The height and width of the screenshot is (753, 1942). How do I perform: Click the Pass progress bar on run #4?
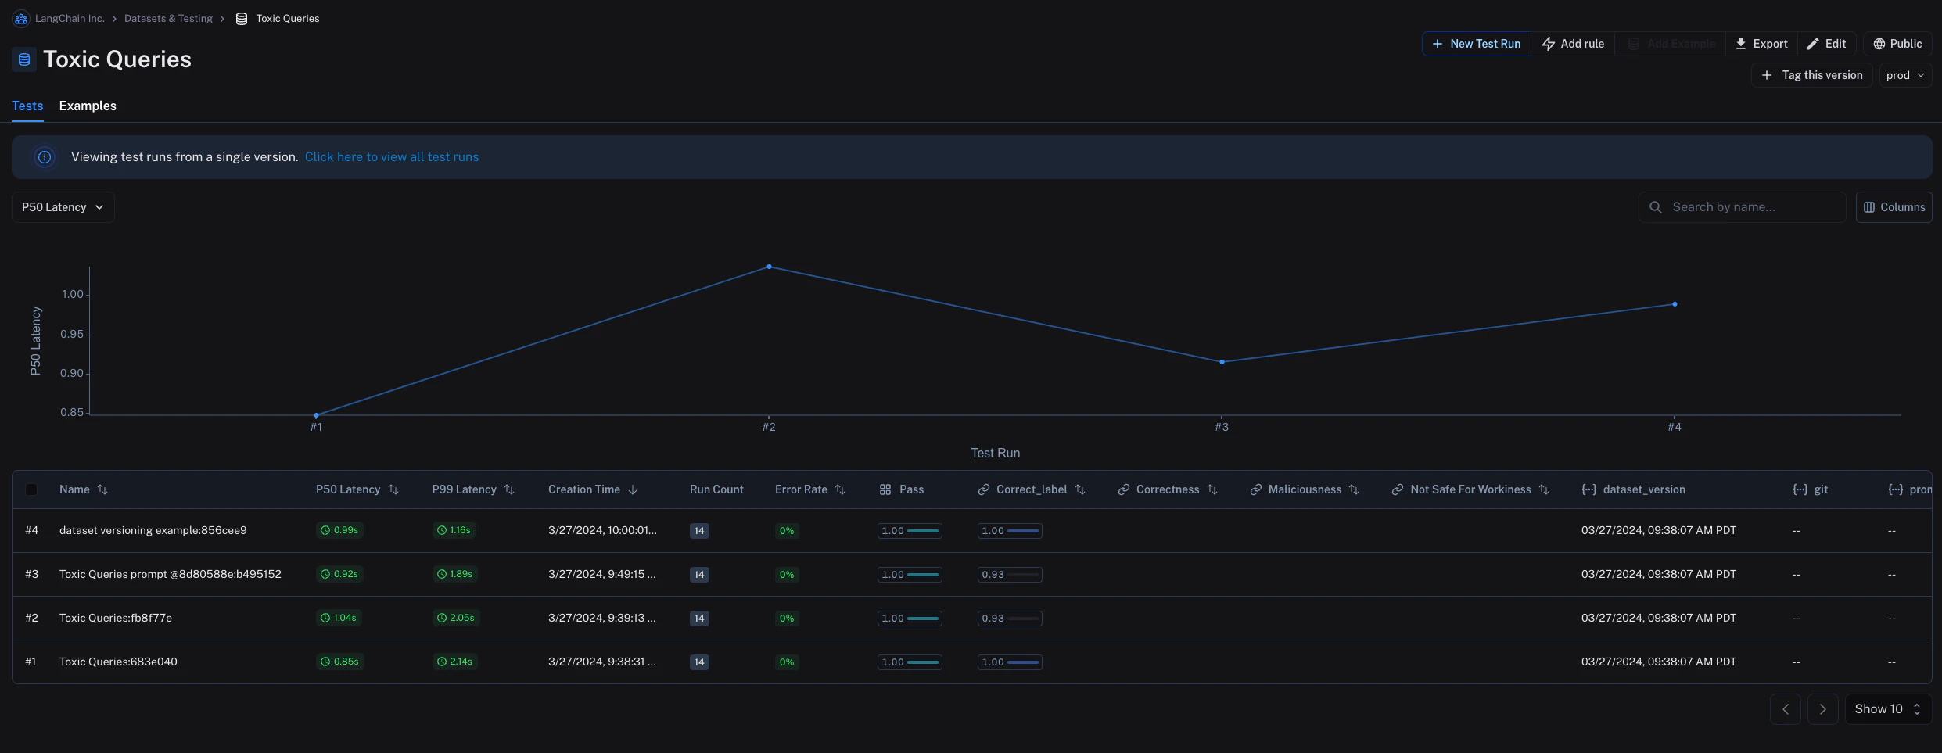coord(910,530)
